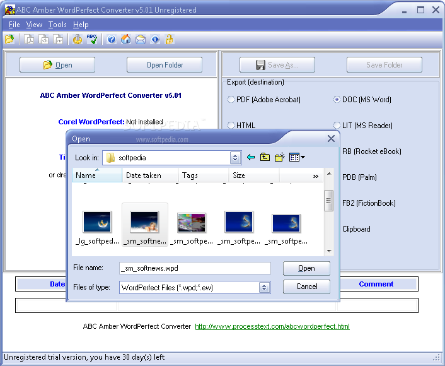Click the export to HTML toolbar icon
Screen dimensions: 445x366
click(x=43, y=39)
